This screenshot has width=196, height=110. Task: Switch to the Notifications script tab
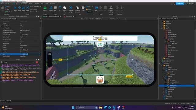[x=69, y=16]
